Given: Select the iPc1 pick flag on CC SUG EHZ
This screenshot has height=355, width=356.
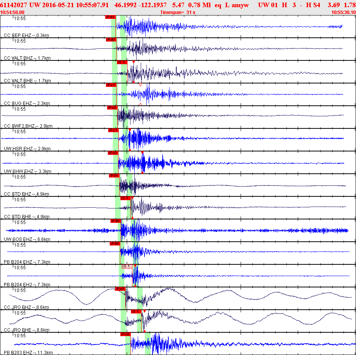Looking at the screenshot, I should coord(111,85).
